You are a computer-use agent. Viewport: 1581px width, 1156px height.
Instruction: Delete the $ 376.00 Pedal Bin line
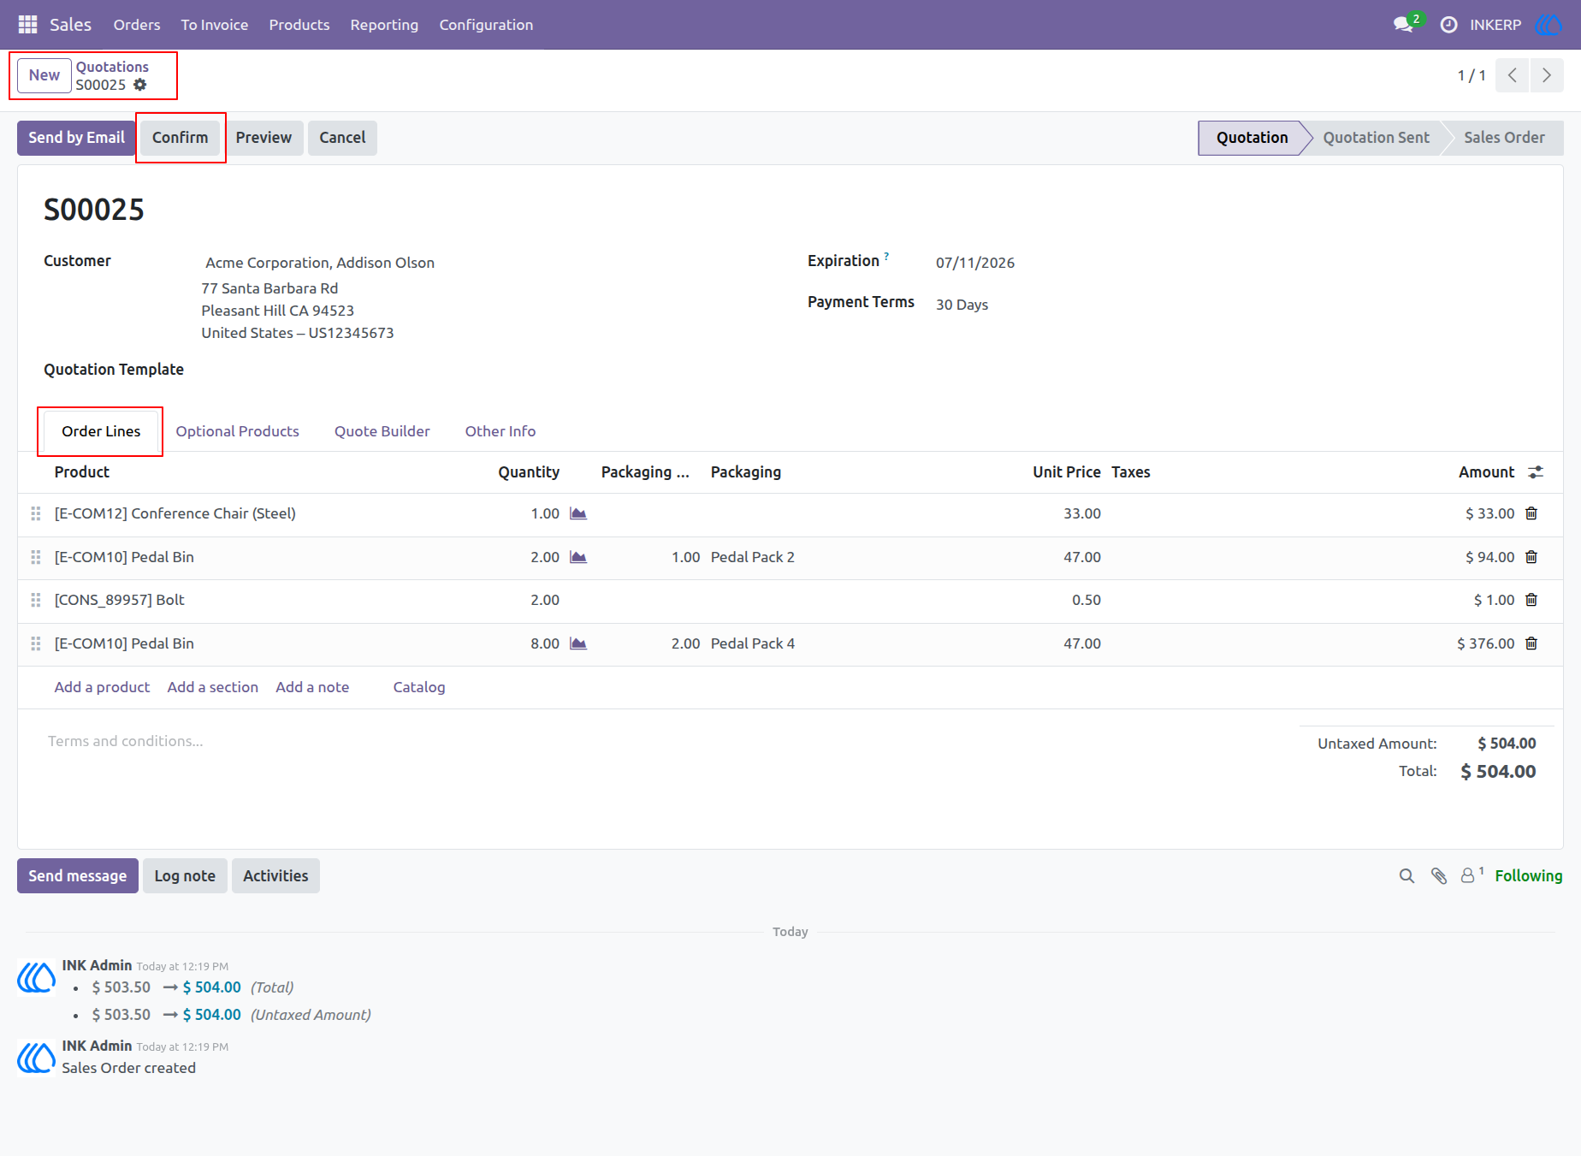1531,643
